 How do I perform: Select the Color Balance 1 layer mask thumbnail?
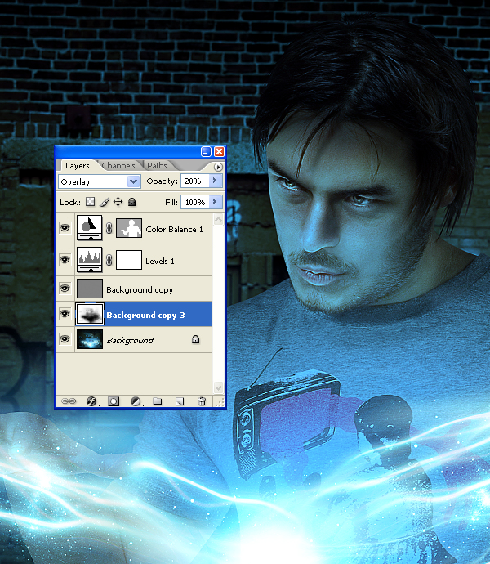(x=129, y=228)
